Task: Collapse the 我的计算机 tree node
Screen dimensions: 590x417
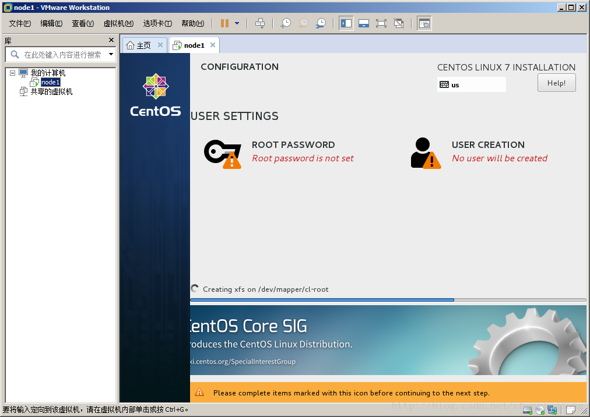Action: click(12, 73)
